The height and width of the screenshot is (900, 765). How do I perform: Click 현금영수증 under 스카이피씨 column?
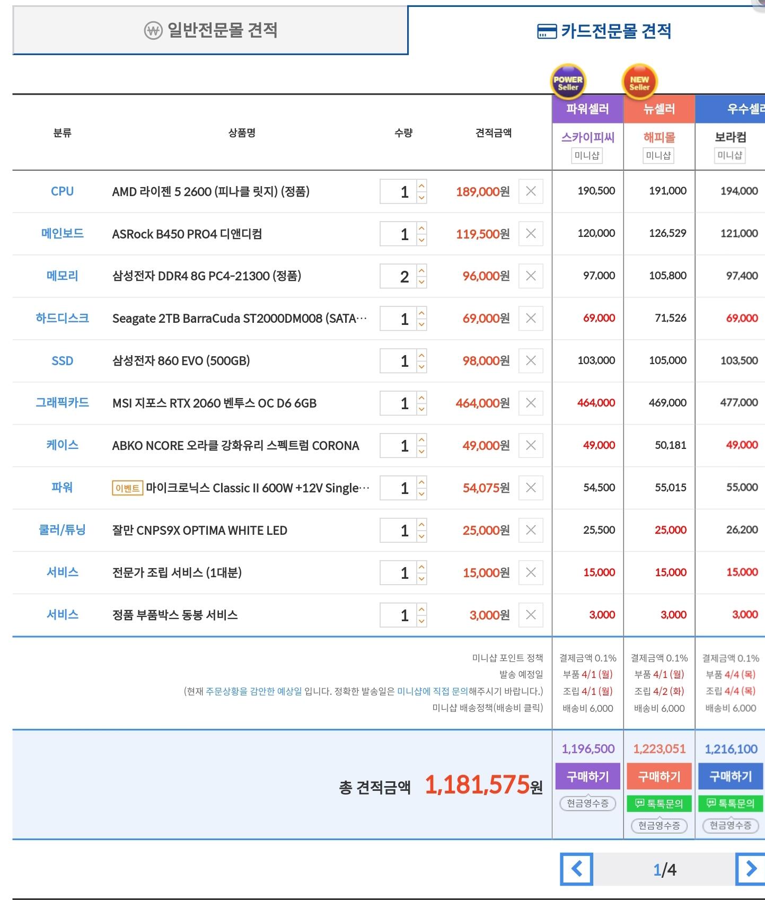pyautogui.click(x=588, y=804)
